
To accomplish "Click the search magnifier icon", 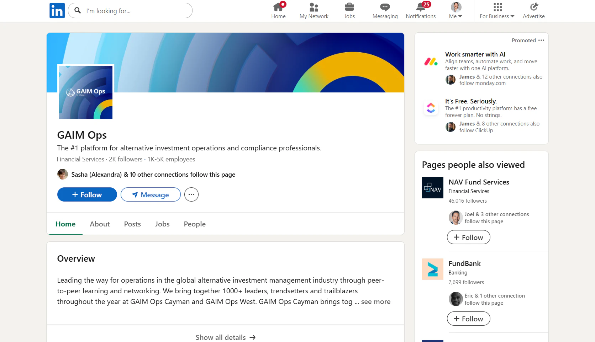I will click(78, 10).
